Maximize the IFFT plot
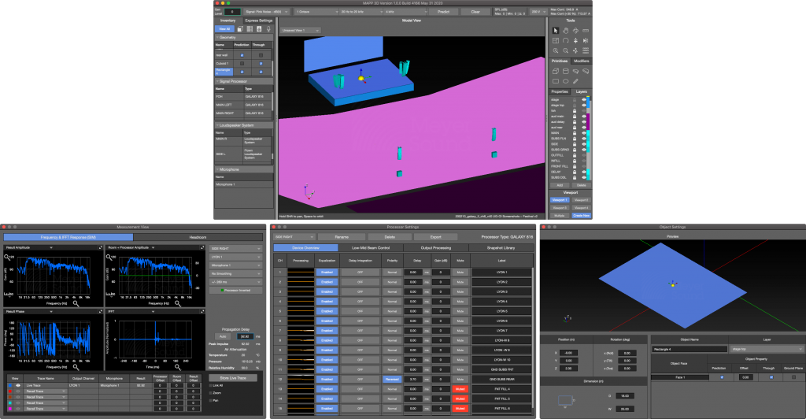The height and width of the screenshot is (419, 806). [202, 312]
